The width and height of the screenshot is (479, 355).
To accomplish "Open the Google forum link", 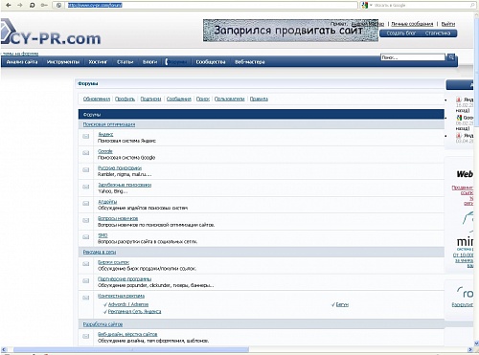I will pos(105,151).
